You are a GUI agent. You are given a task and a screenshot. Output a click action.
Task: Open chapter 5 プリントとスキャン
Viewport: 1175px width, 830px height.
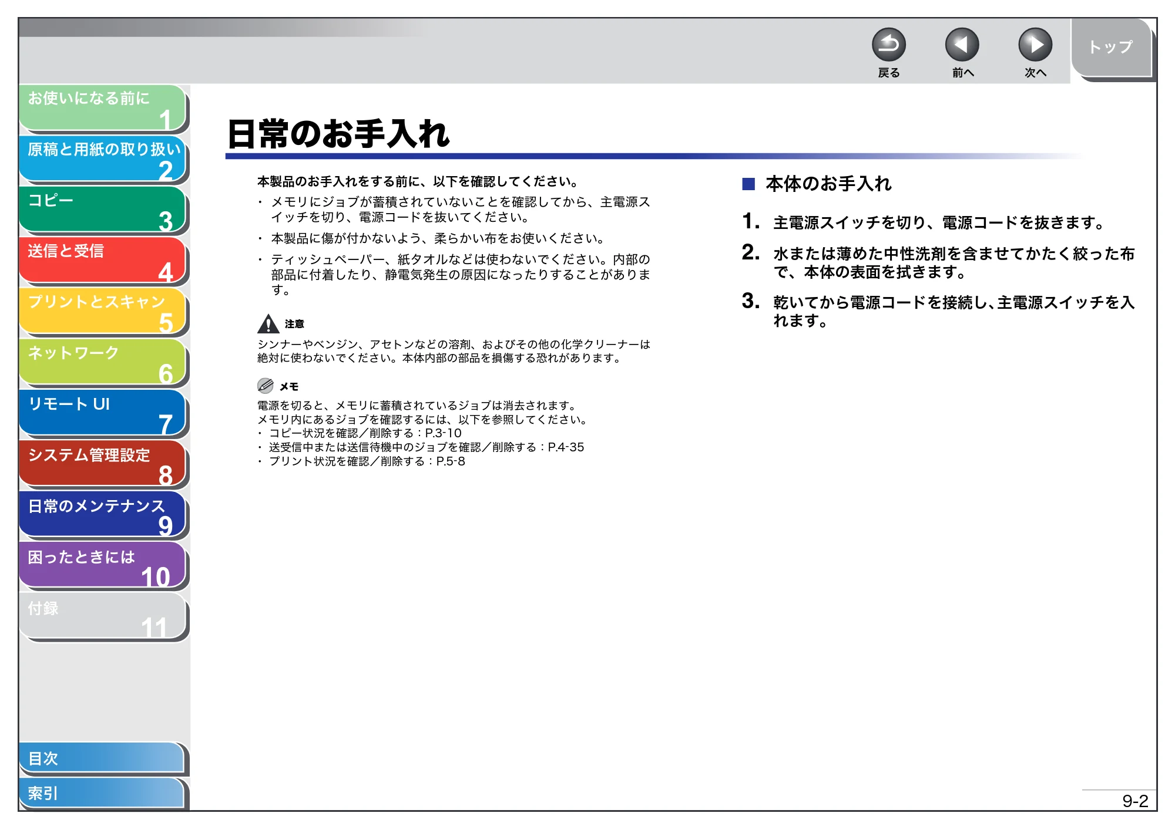pos(103,311)
